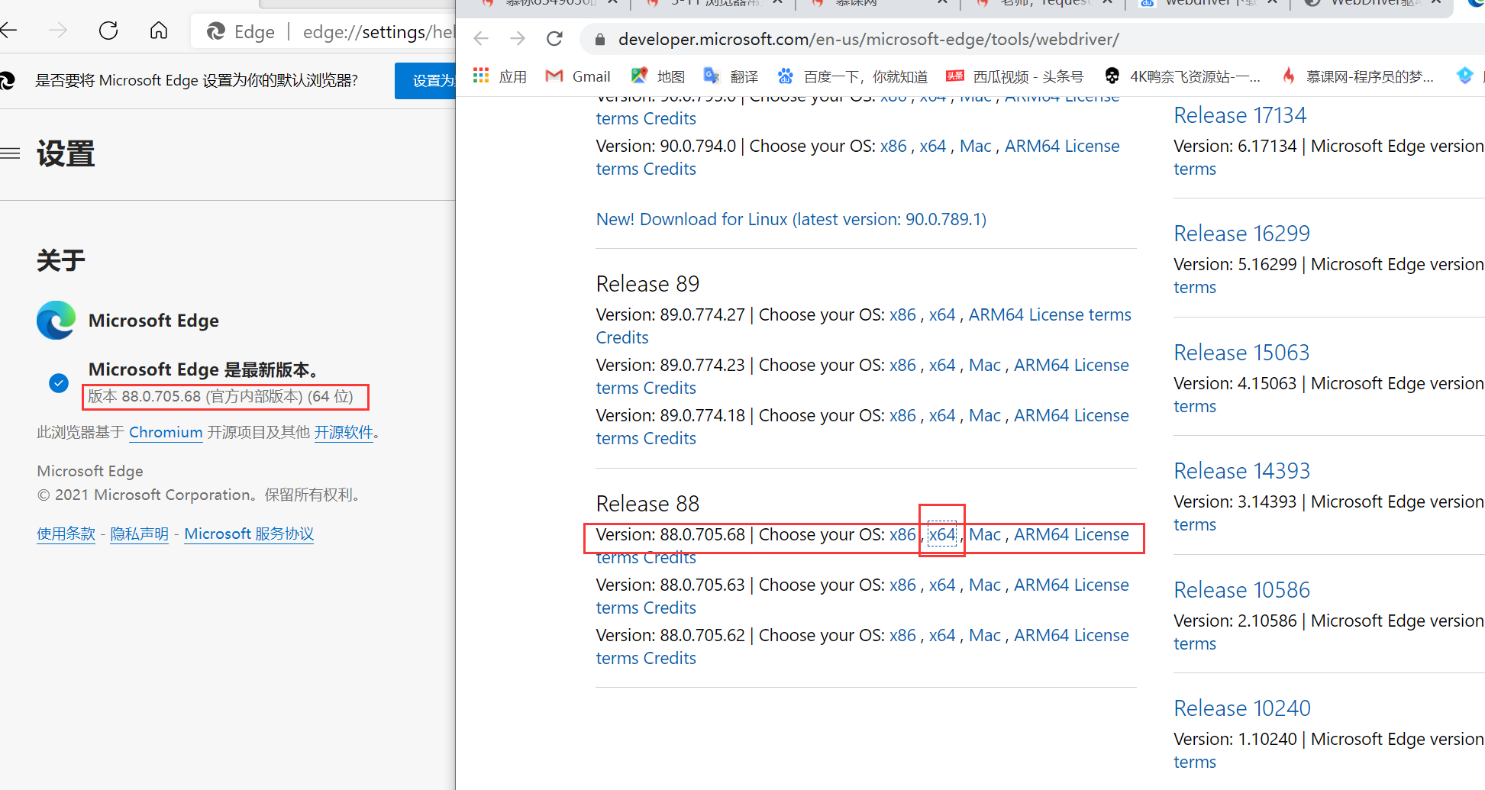Open the 隐私声明 link
Viewport: 1485px width, 790px height.
click(x=139, y=534)
